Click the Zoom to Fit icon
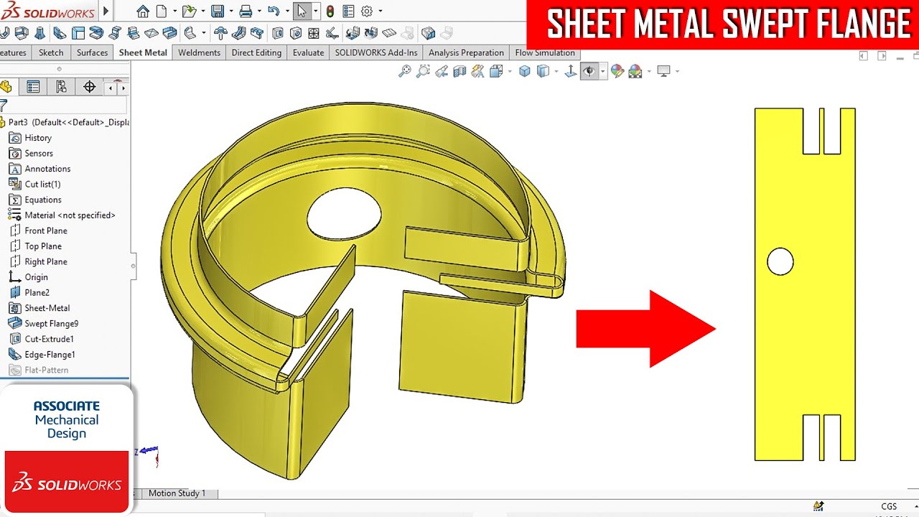The height and width of the screenshot is (517, 919). click(405, 71)
